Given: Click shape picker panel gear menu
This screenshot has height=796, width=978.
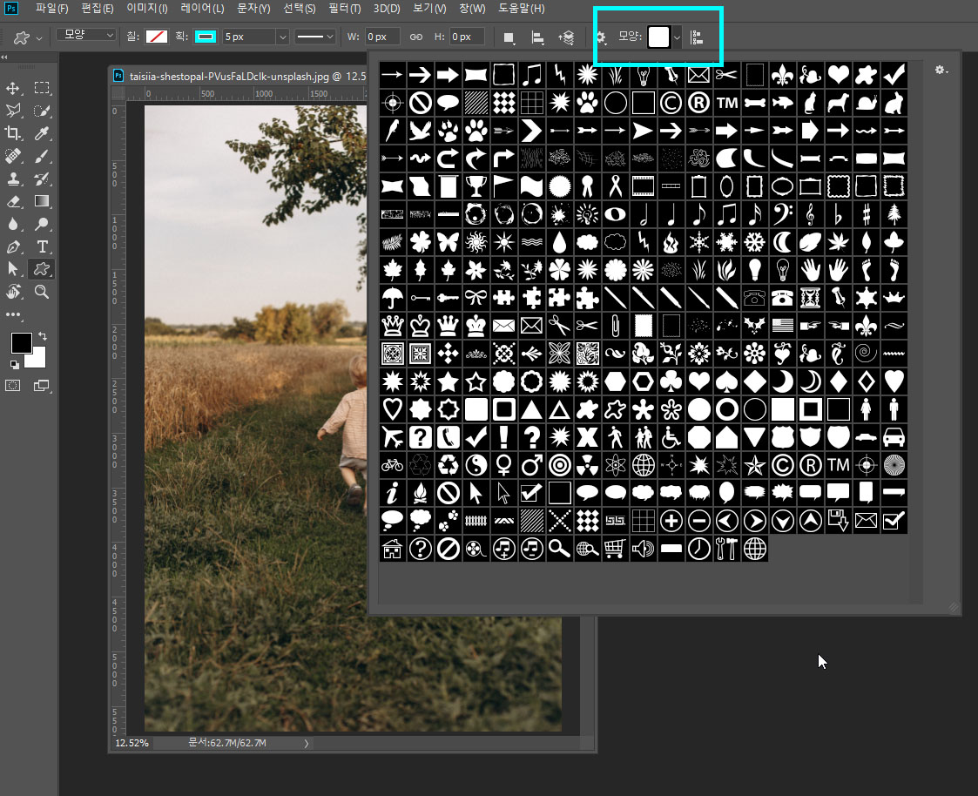Looking at the screenshot, I should [x=941, y=71].
